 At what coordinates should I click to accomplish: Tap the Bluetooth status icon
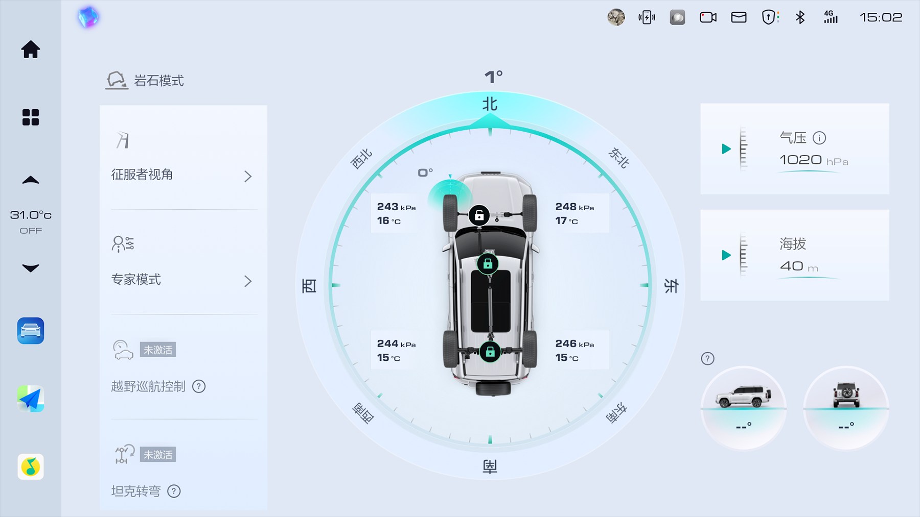800,17
